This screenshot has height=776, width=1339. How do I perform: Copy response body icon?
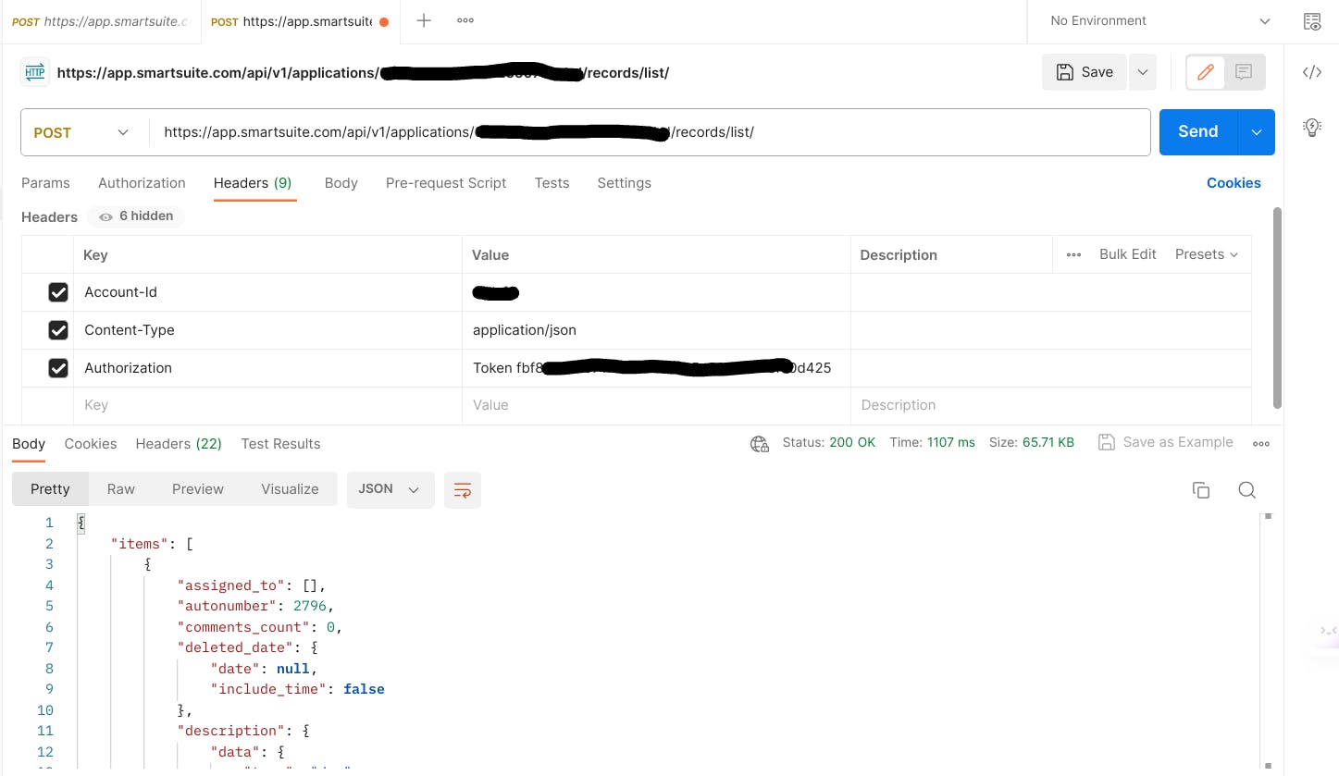[1201, 490]
